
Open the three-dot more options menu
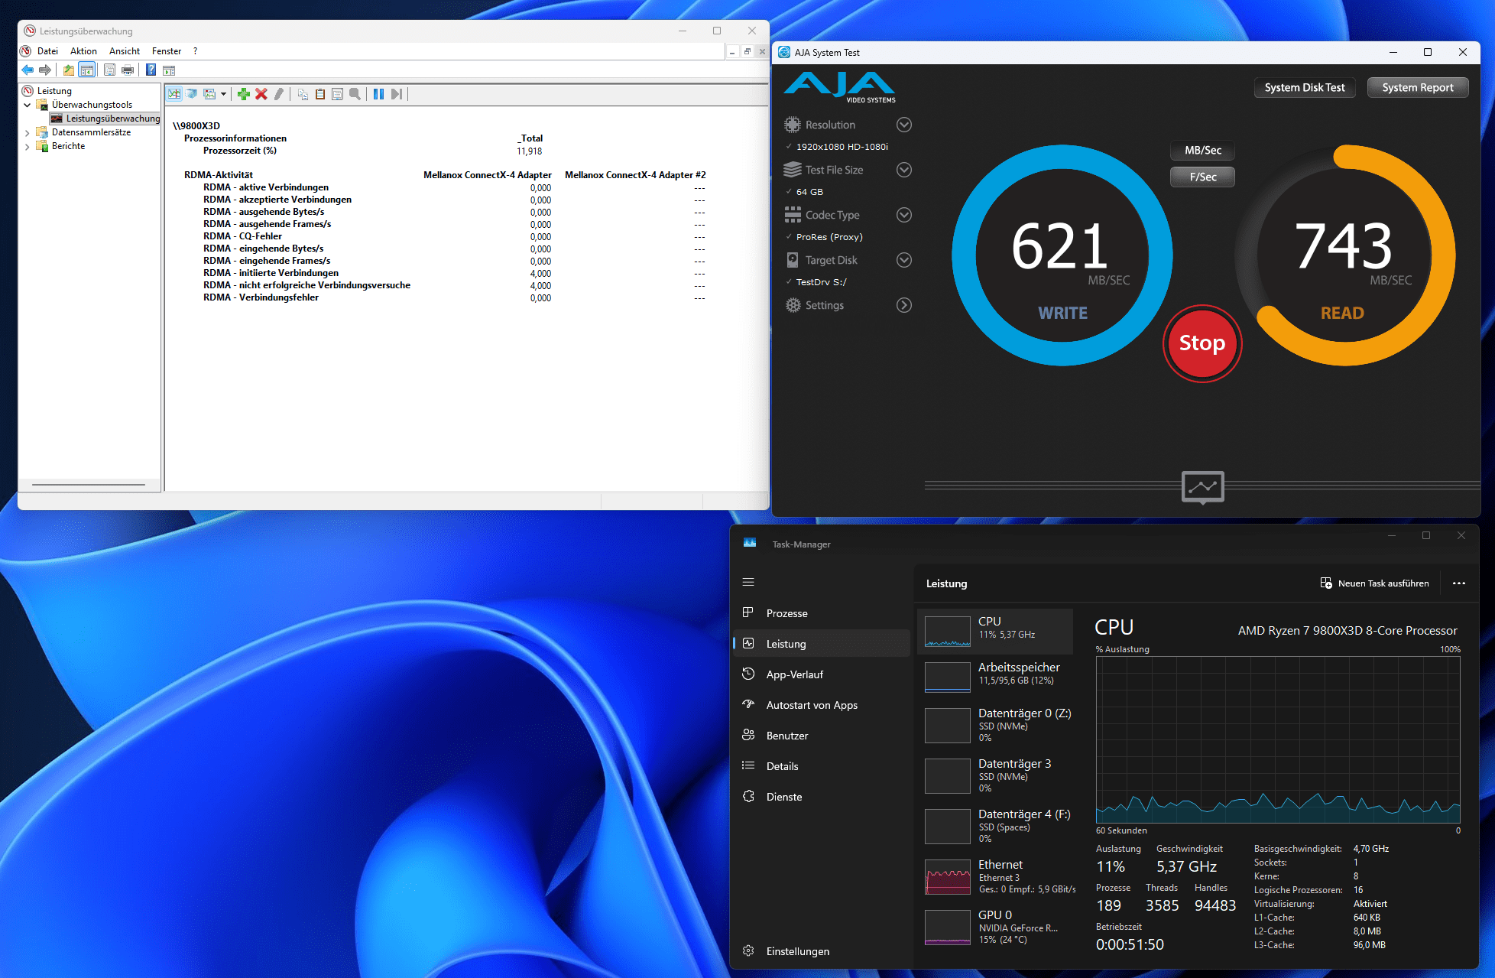pos(1459,583)
